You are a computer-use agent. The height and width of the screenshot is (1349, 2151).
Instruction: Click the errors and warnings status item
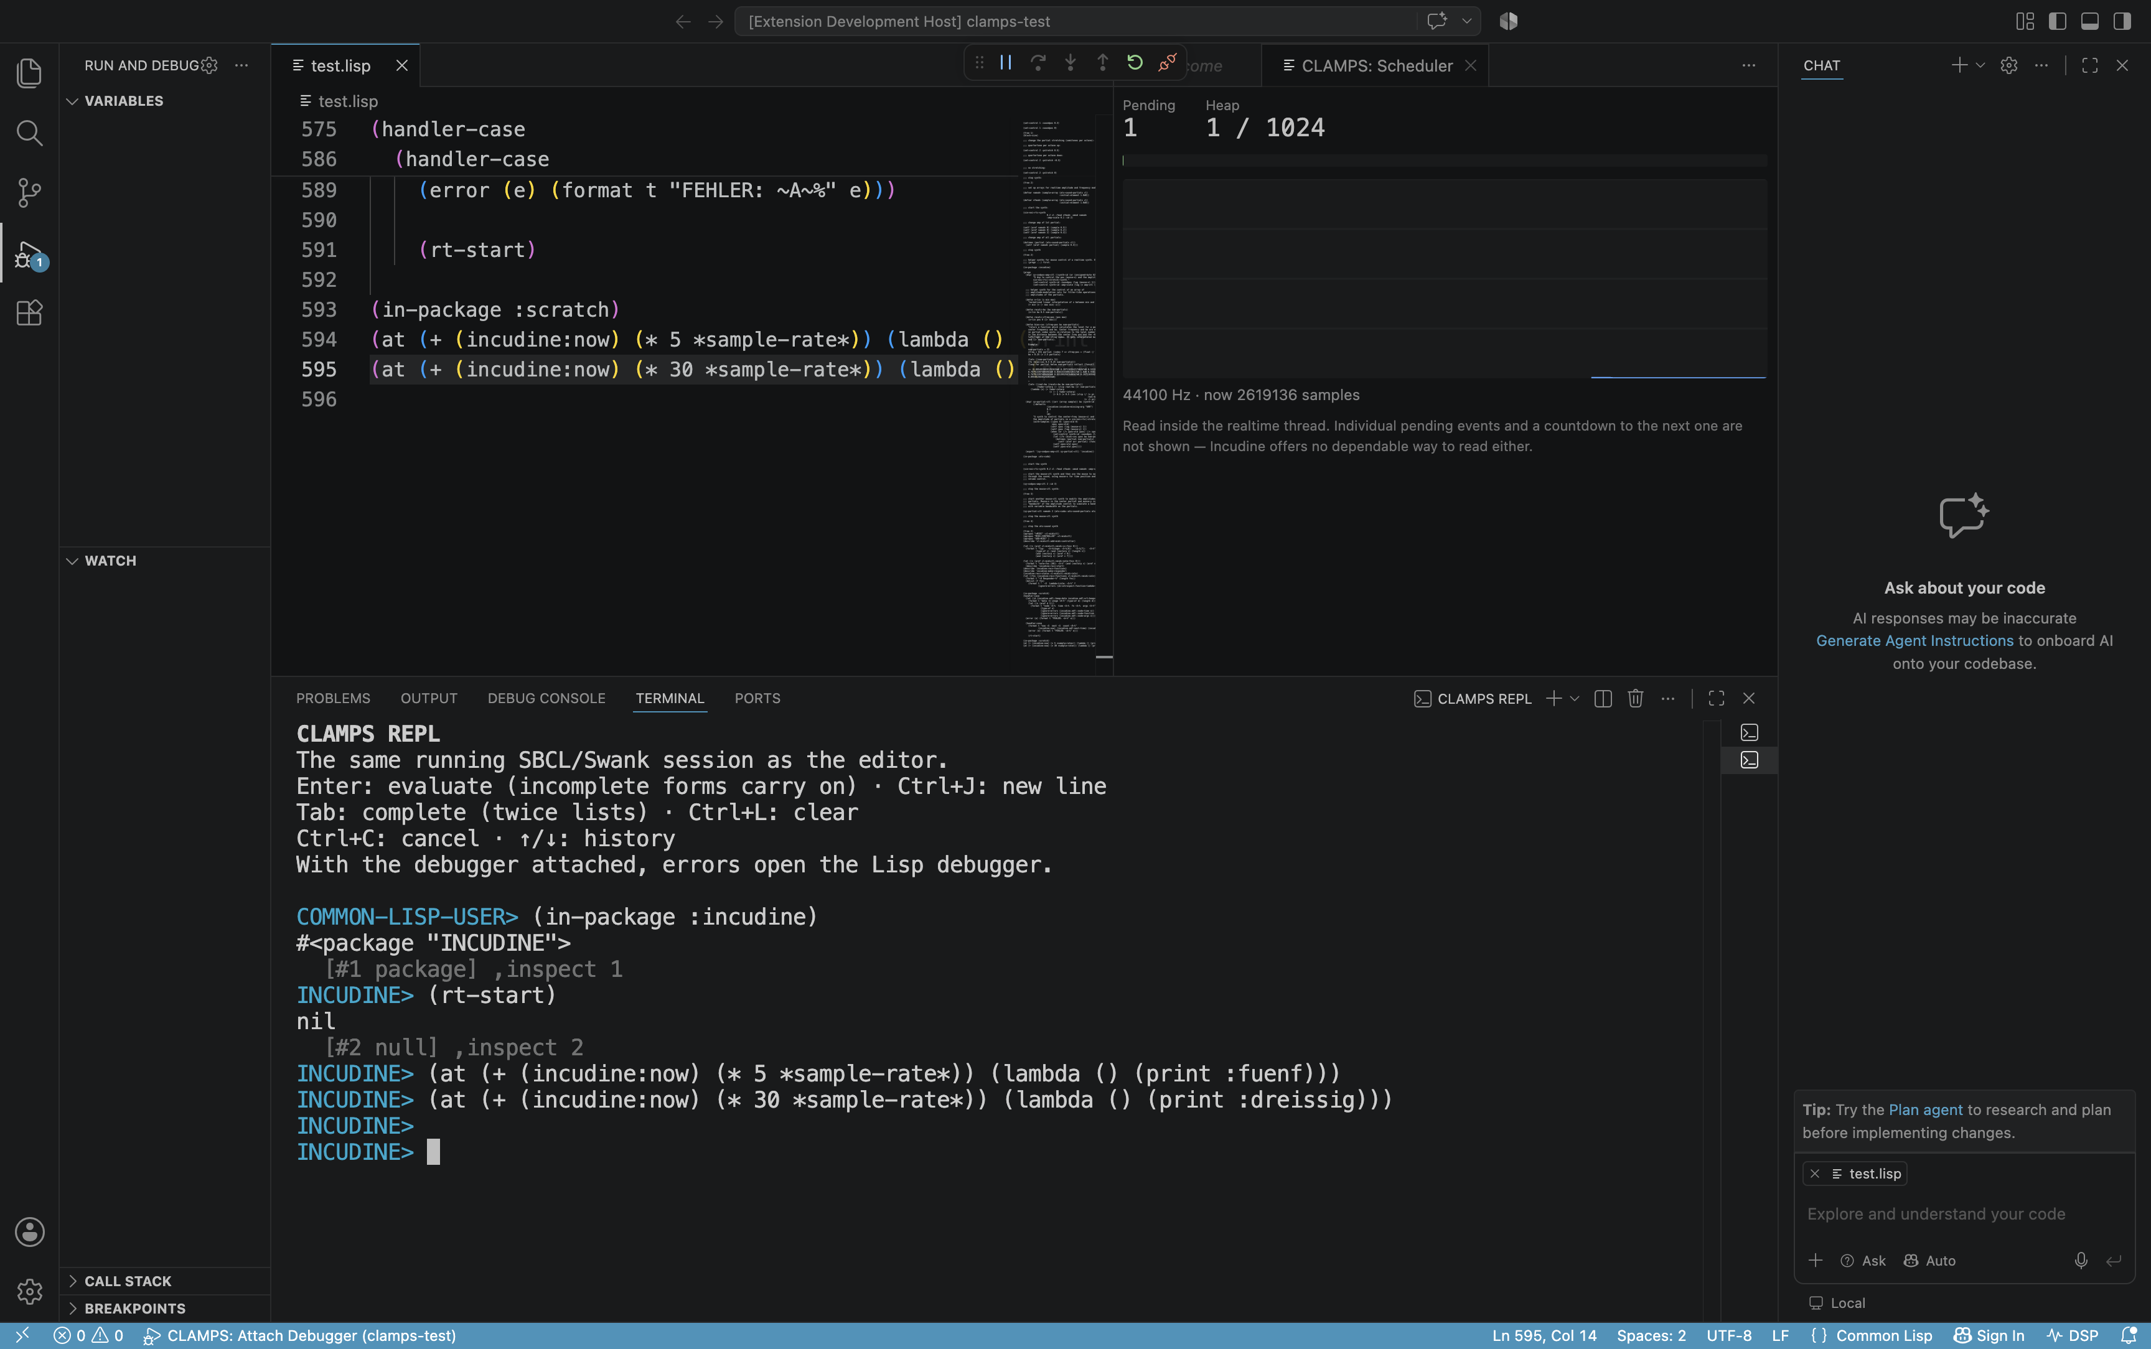pos(88,1335)
